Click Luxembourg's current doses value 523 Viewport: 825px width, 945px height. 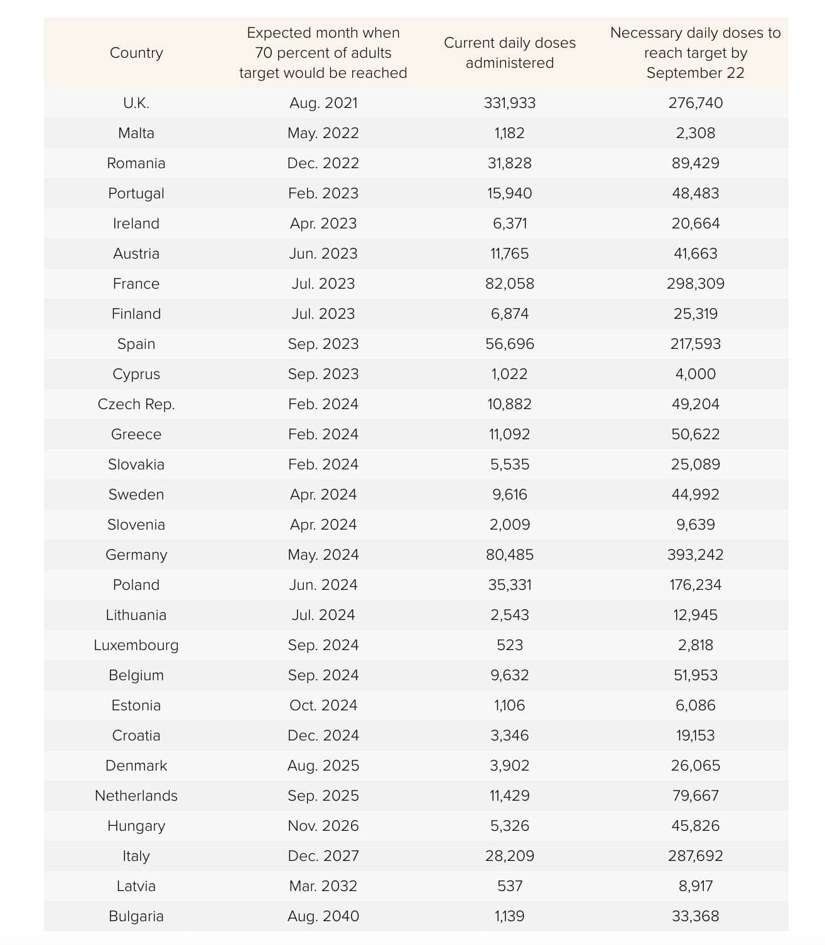pos(509,645)
